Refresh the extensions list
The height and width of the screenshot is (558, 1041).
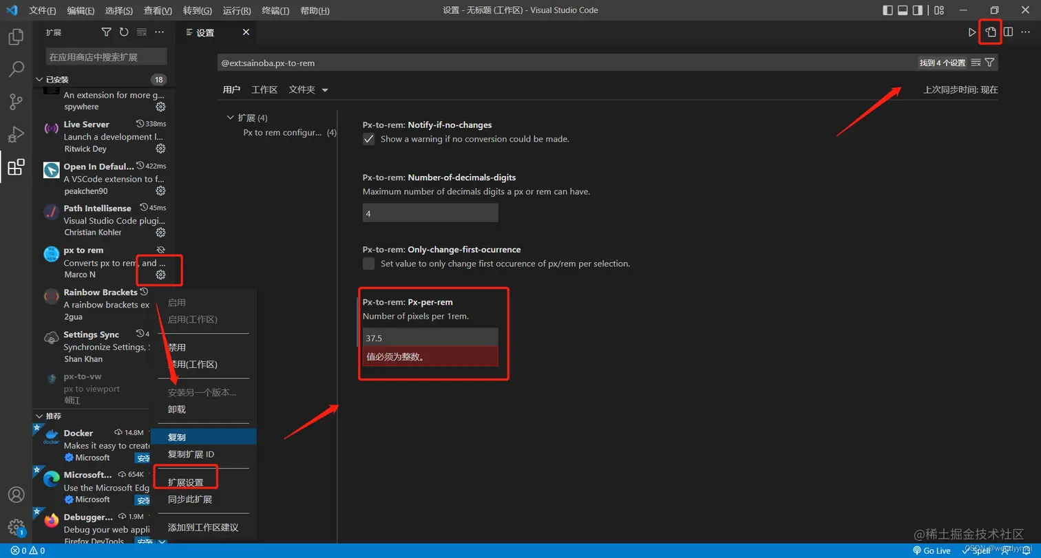[124, 32]
